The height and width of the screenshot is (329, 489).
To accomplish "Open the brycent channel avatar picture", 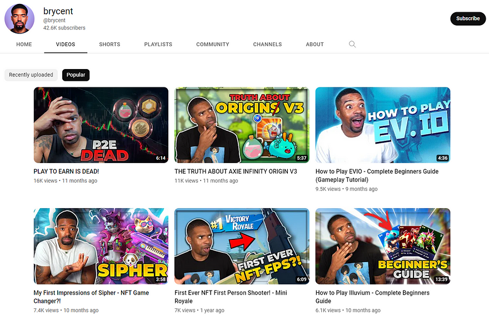I will (x=19, y=19).
